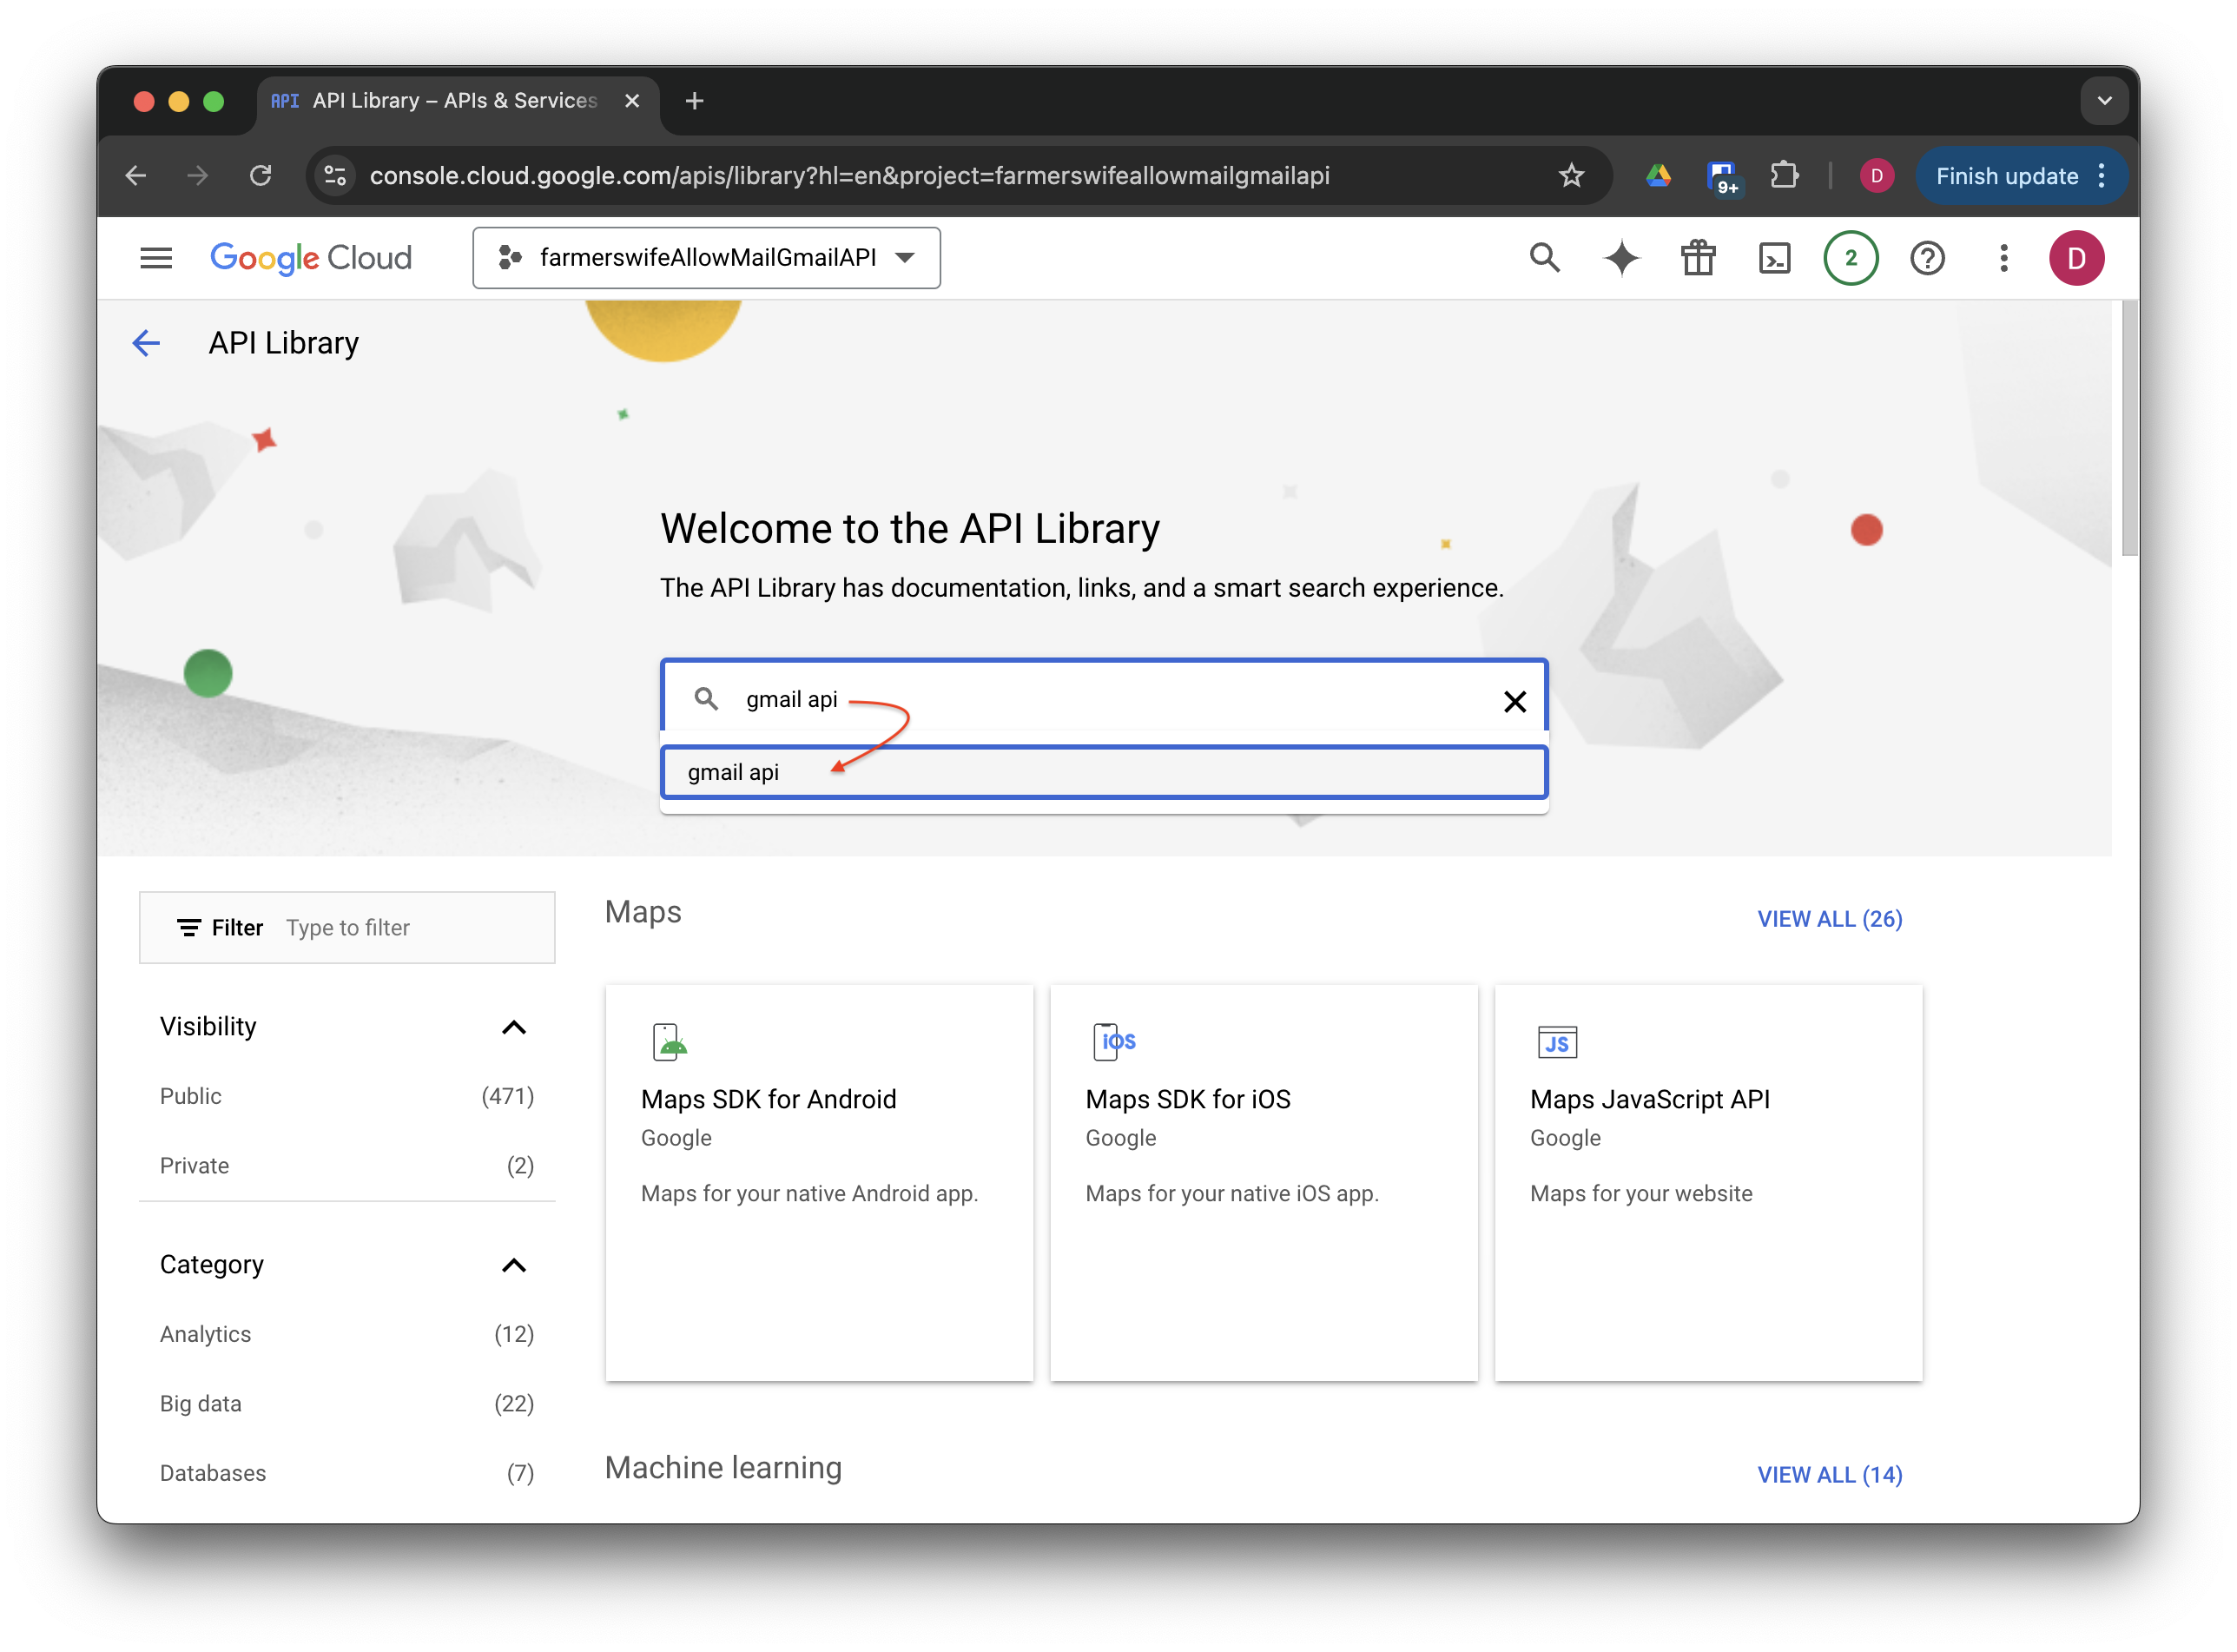Filter by Private visibility
The image size is (2237, 1652).
click(194, 1166)
